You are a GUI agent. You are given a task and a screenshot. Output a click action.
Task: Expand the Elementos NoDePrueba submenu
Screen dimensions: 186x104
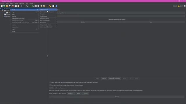48,27
